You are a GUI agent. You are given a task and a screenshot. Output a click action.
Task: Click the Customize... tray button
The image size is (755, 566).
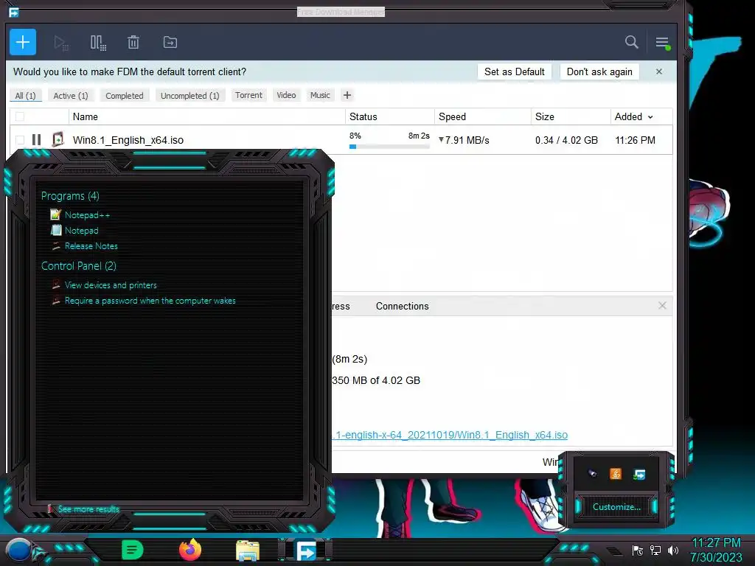[616, 507]
